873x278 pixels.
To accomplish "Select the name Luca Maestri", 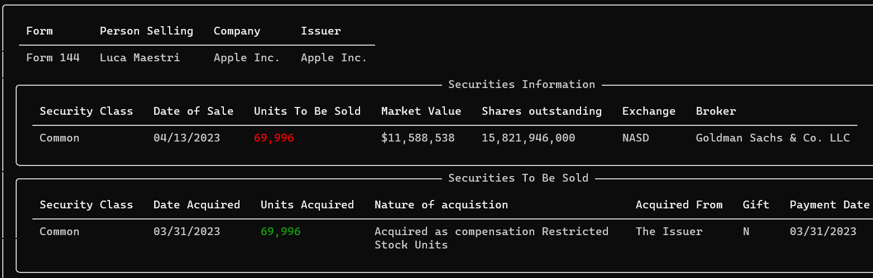I will click(140, 57).
